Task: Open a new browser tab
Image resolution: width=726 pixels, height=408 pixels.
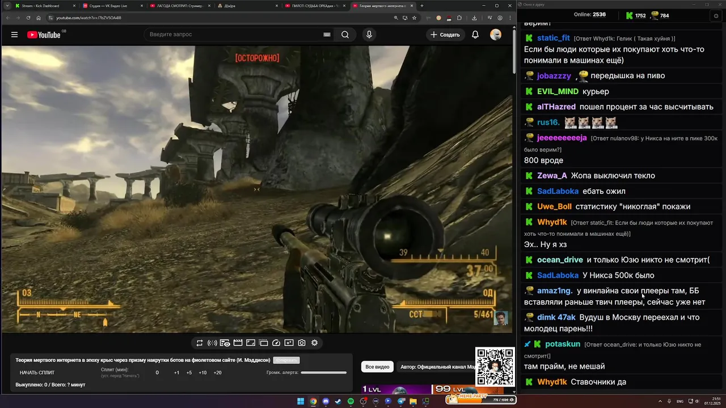Action: (x=421, y=6)
